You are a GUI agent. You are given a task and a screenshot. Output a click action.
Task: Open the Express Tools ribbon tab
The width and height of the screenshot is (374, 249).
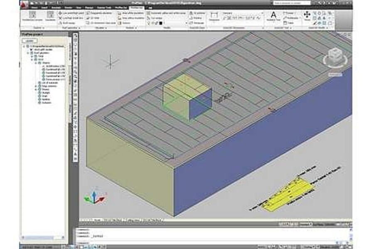point(102,7)
